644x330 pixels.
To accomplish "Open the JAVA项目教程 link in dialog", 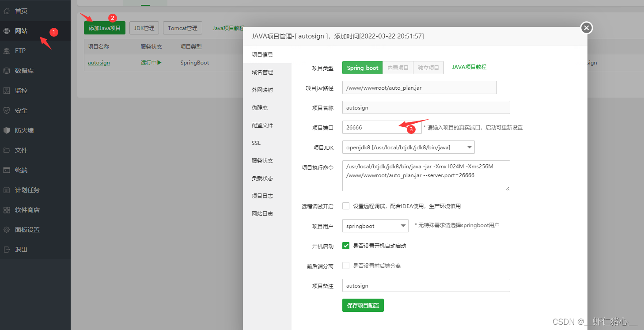I will [x=469, y=67].
